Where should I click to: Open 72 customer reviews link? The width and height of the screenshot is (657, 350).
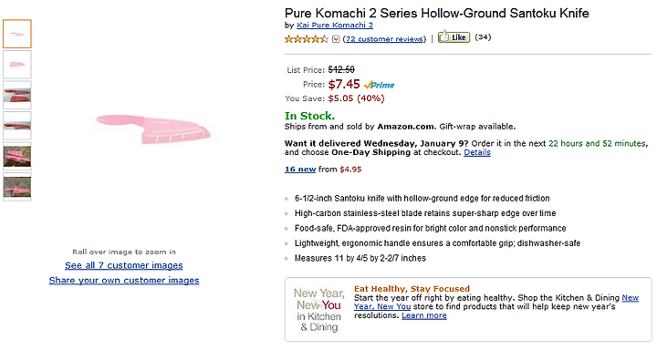point(384,39)
